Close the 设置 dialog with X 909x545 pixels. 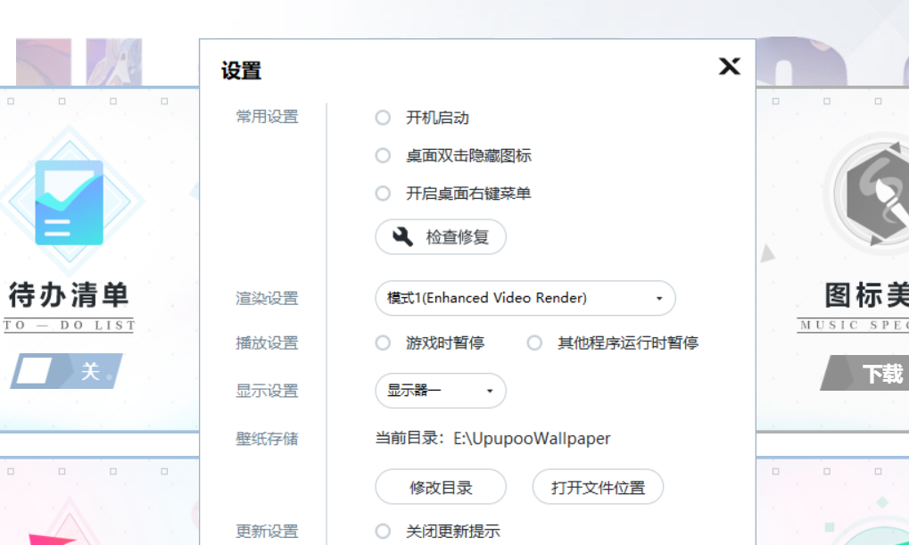click(729, 67)
